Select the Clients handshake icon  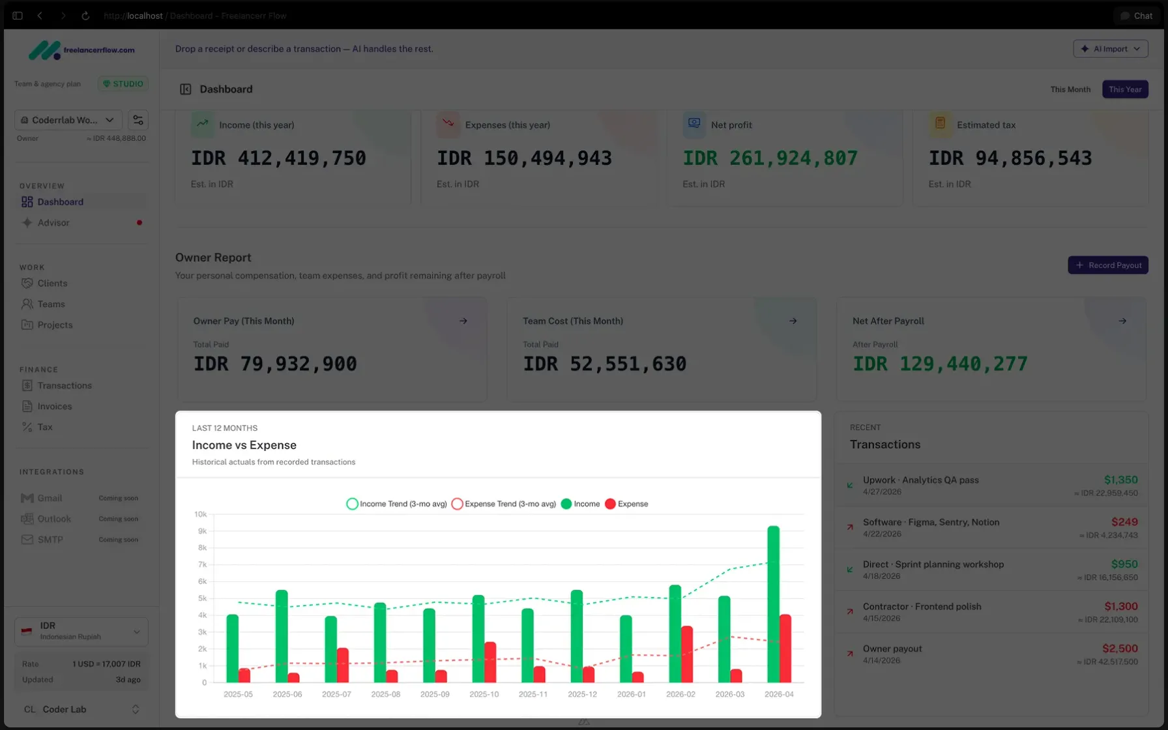[x=27, y=284]
